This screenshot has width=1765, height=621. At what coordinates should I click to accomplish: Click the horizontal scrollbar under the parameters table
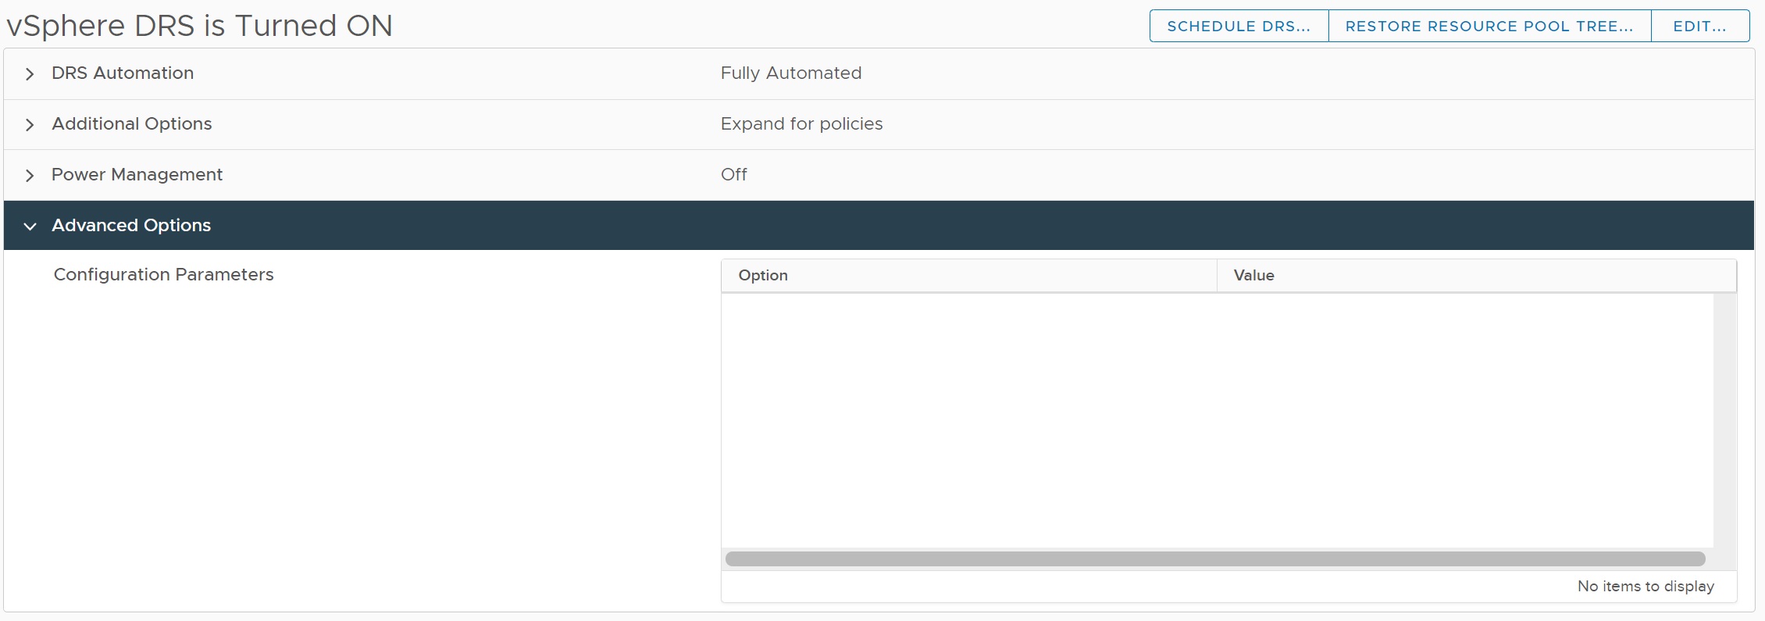(x=1214, y=559)
